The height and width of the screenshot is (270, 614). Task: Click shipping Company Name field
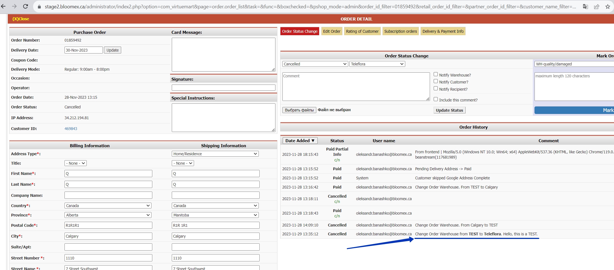click(x=215, y=195)
